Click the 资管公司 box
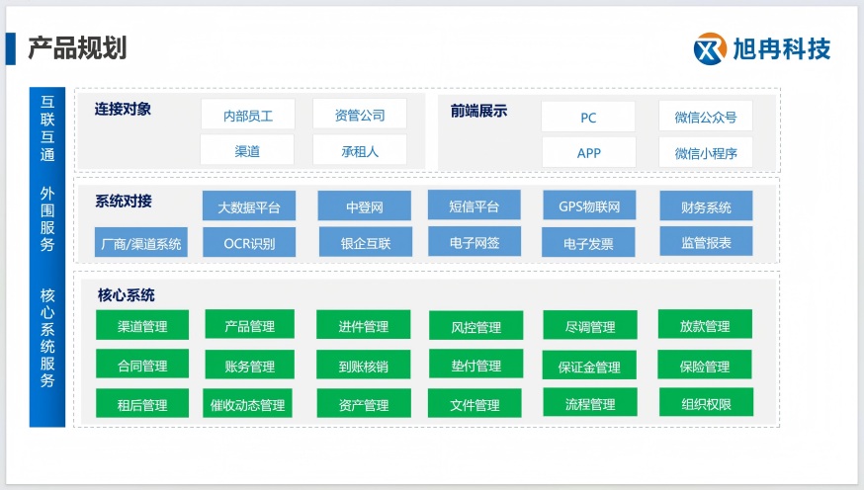 (x=359, y=115)
